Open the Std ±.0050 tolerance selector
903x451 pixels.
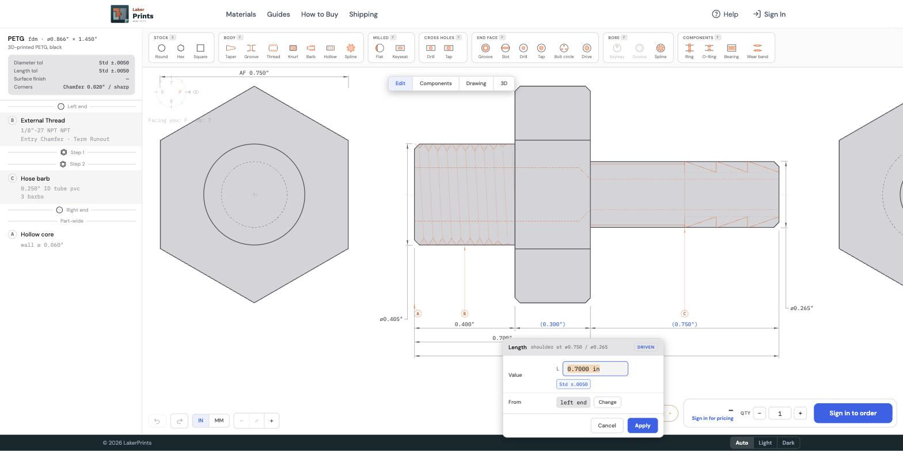(574, 384)
